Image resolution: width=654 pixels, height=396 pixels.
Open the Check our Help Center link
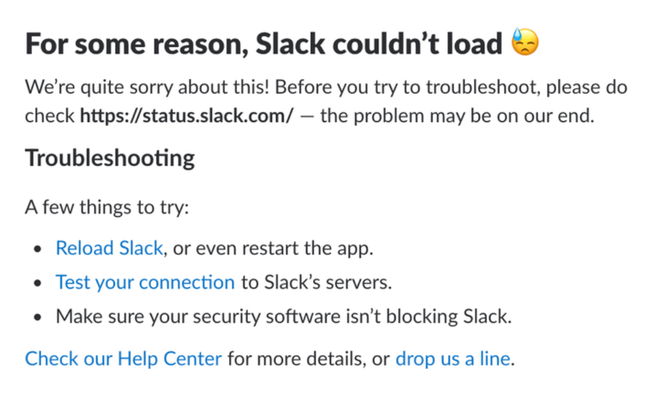tap(123, 359)
